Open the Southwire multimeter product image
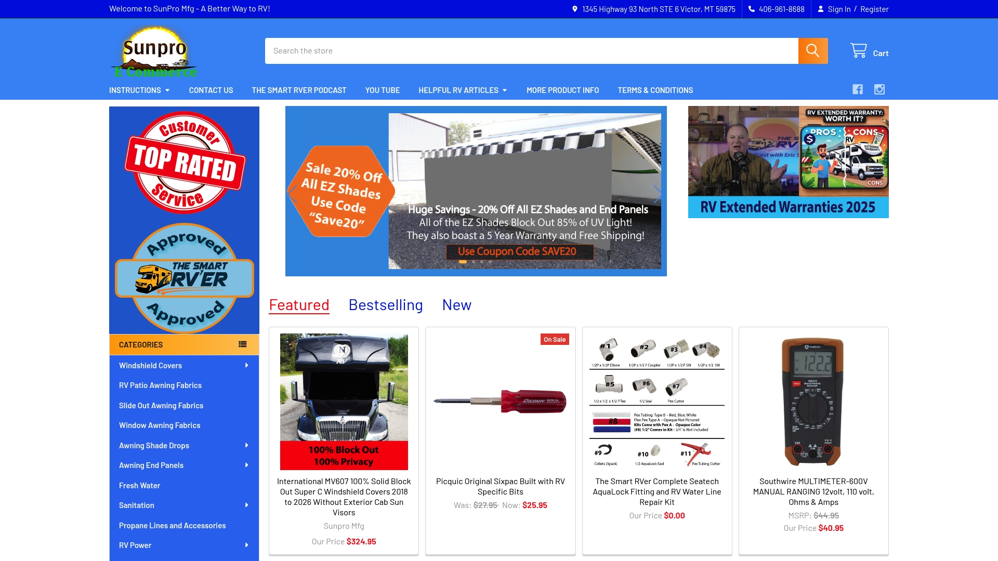 813,402
